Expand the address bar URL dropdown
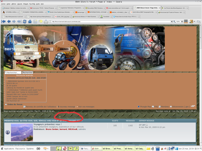202x151 pixels. click(x=171, y=22)
